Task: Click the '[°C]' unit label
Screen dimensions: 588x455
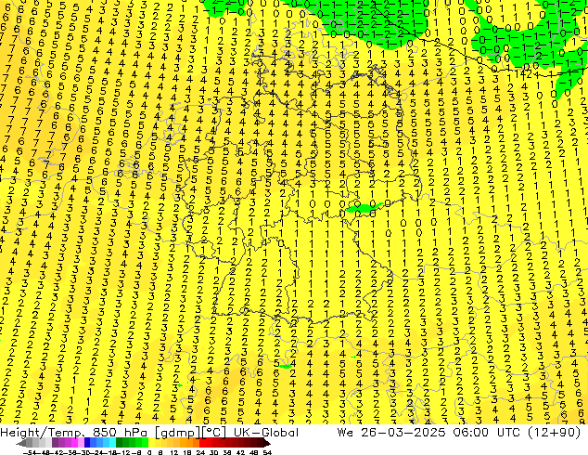Action: (214, 433)
